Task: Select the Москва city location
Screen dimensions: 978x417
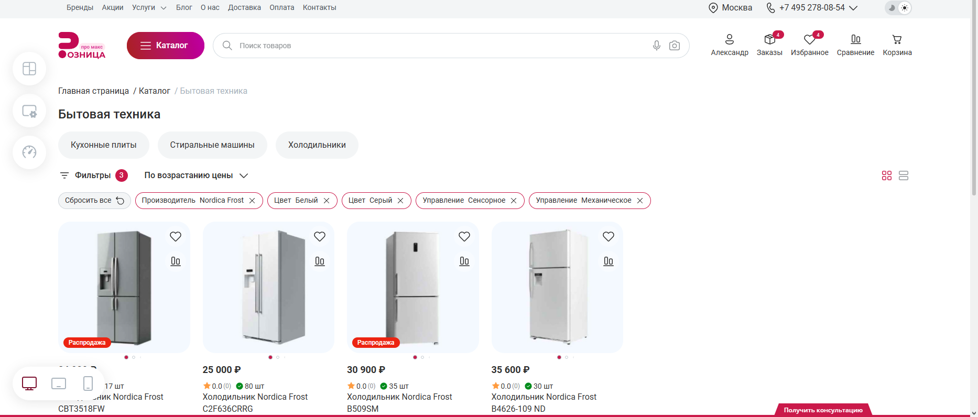Action: [730, 8]
